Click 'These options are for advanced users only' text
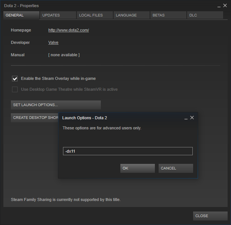 (x=102, y=128)
